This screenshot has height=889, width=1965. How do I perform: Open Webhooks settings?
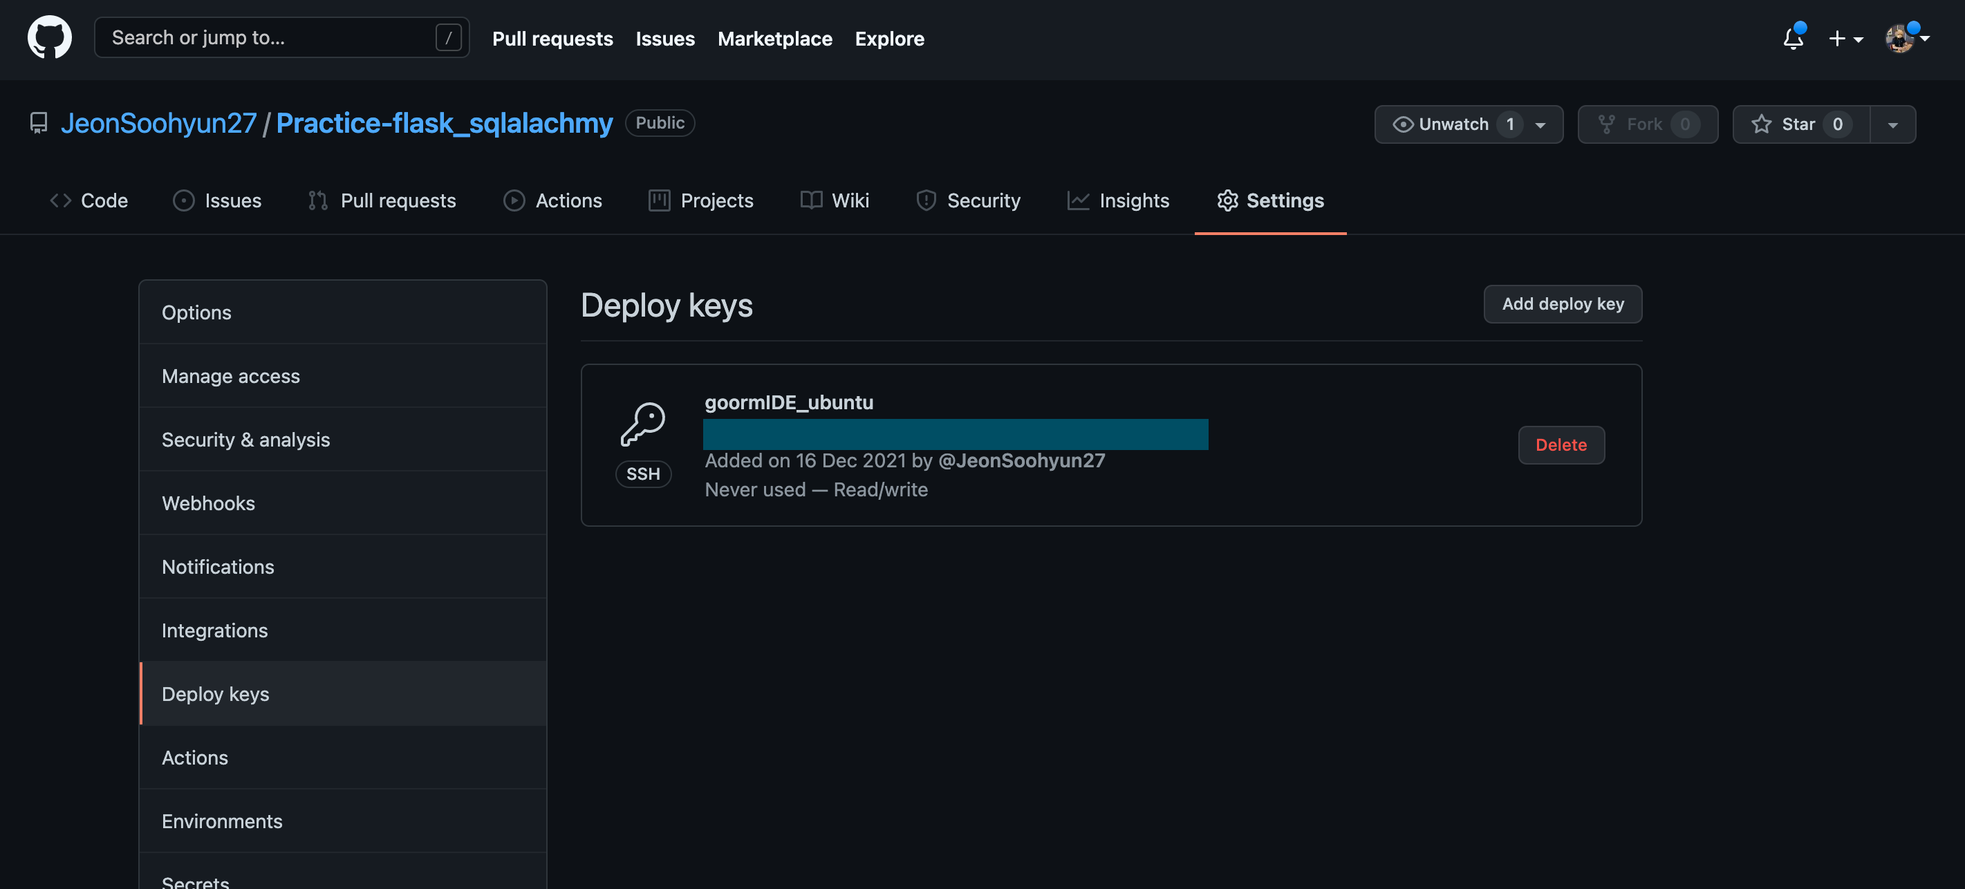pyautogui.click(x=343, y=503)
